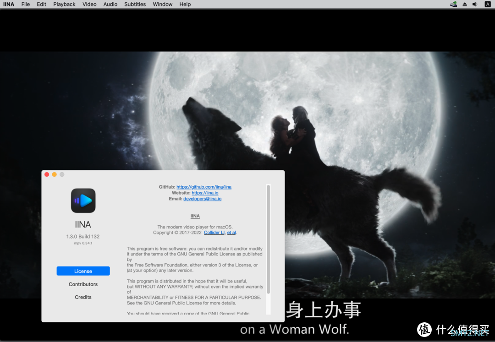Visit the website link https://iina.io
Screen dimensions: 495x342
(205, 193)
